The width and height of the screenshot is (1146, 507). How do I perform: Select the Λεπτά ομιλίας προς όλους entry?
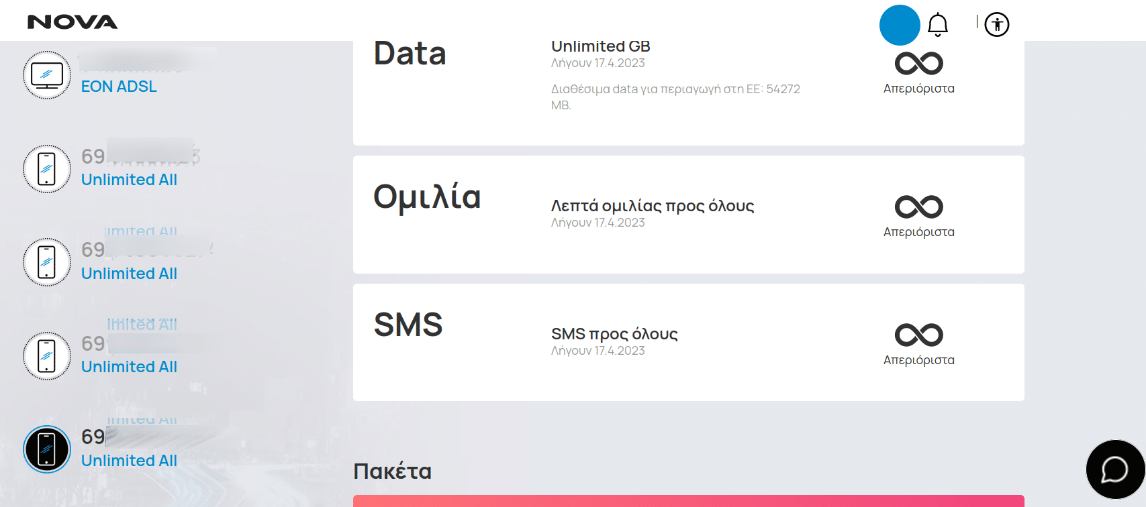click(x=653, y=206)
